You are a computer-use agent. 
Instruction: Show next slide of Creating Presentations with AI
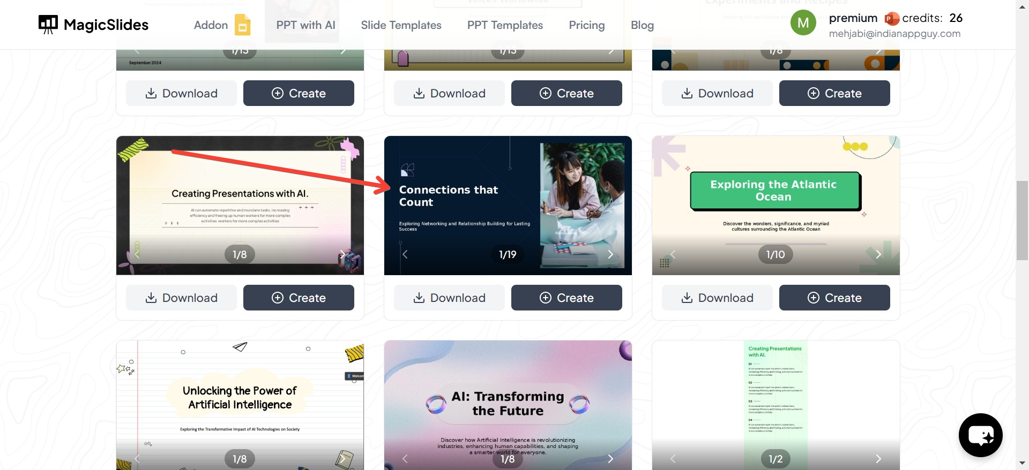pos(342,254)
